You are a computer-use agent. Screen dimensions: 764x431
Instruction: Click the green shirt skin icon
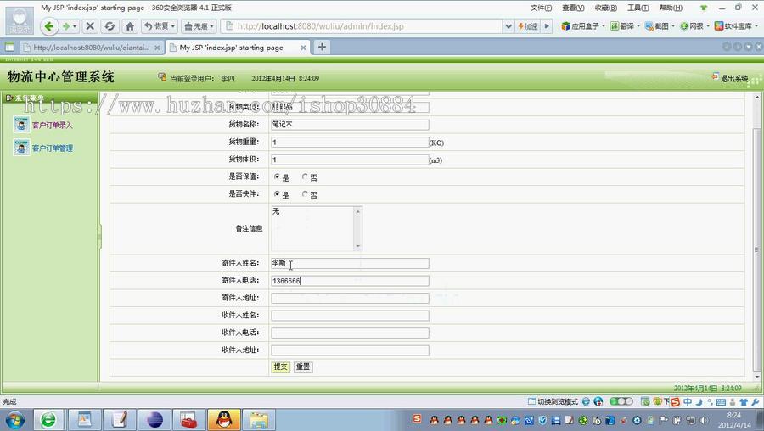[704, 8]
